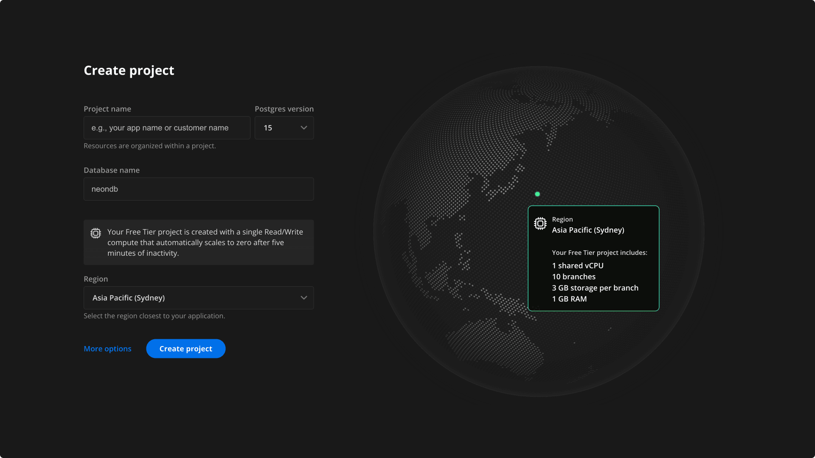Click the Free Tier compute info message text

pos(205,243)
